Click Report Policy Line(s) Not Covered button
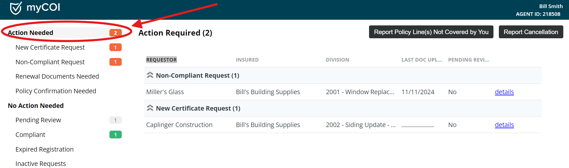The image size is (569, 168). (x=431, y=32)
